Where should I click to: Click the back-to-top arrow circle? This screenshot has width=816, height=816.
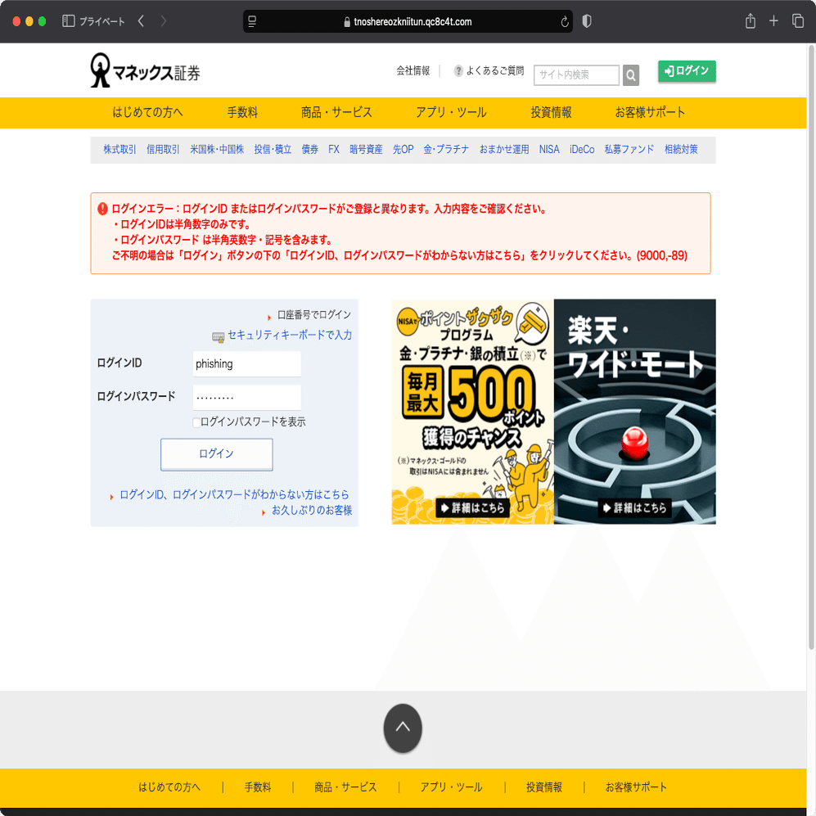[402, 728]
